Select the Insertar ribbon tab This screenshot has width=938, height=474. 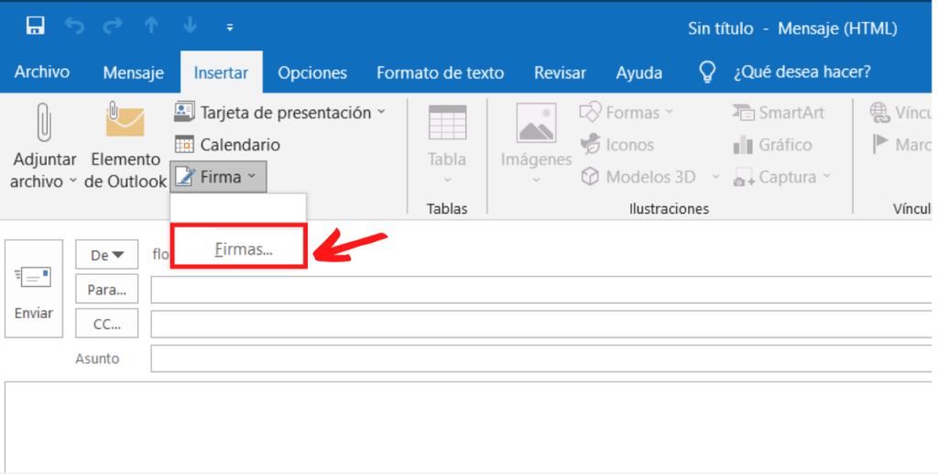tap(221, 72)
